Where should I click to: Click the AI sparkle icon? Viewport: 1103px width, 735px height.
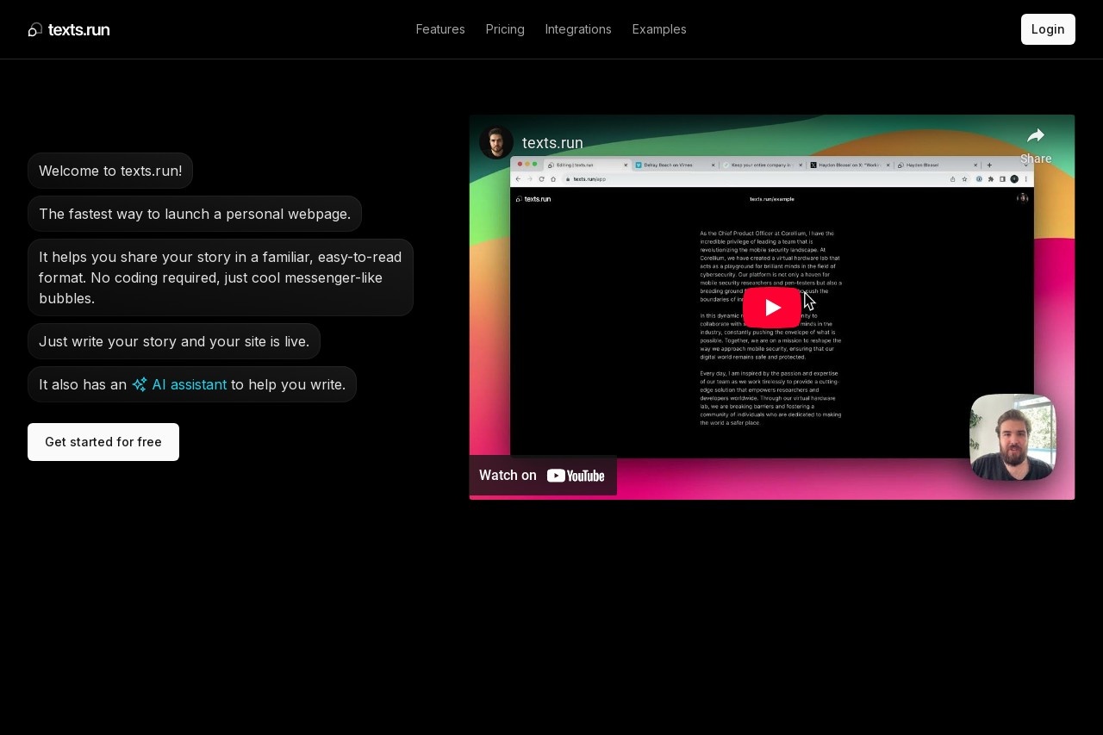click(x=140, y=385)
